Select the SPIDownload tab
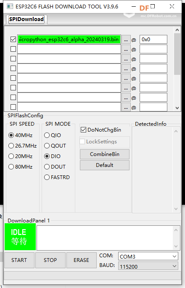 (26, 19)
